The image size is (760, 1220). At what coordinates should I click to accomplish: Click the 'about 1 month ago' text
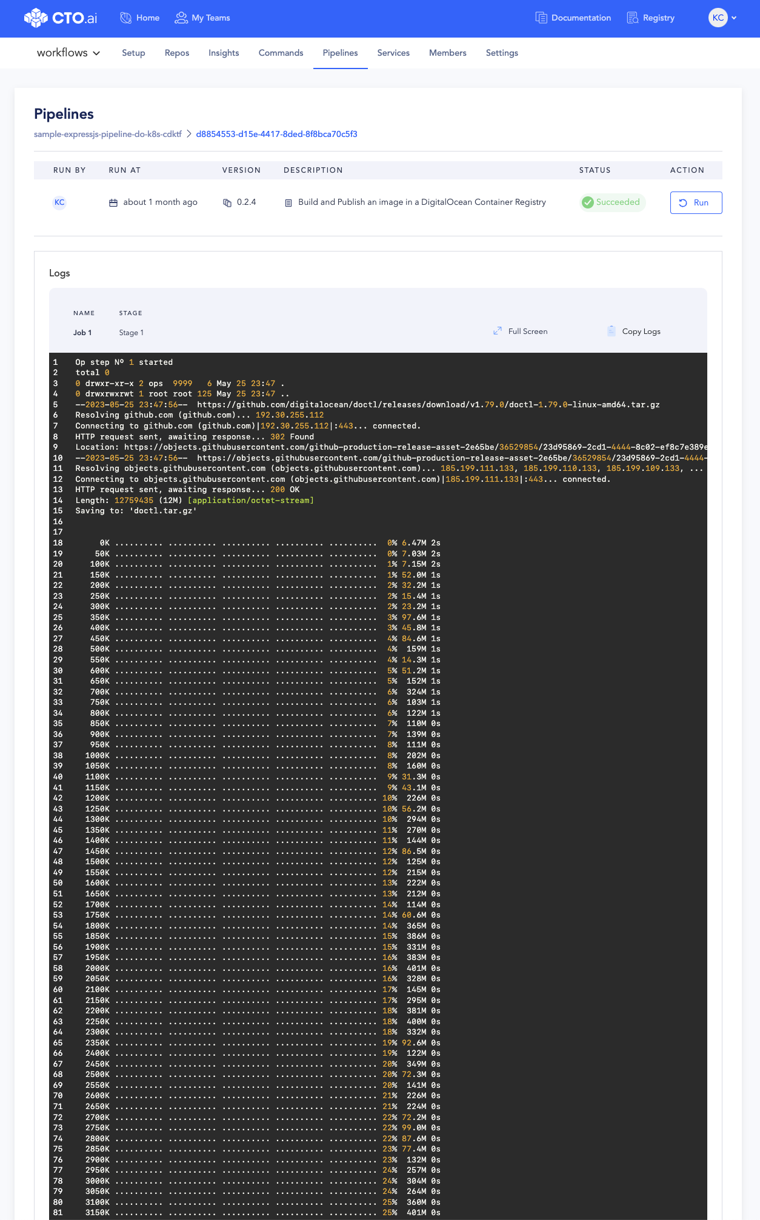[x=160, y=202]
